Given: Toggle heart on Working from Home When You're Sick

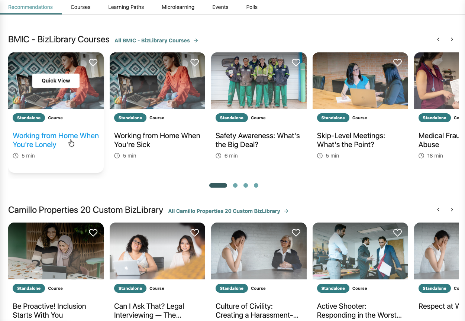Looking at the screenshot, I should pos(195,63).
